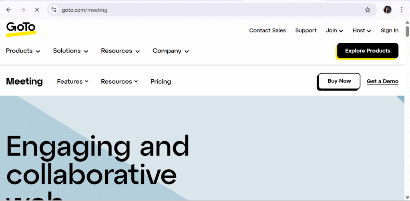View site information icon in address bar
Screen dimensions: 410x201
pos(54,10)
